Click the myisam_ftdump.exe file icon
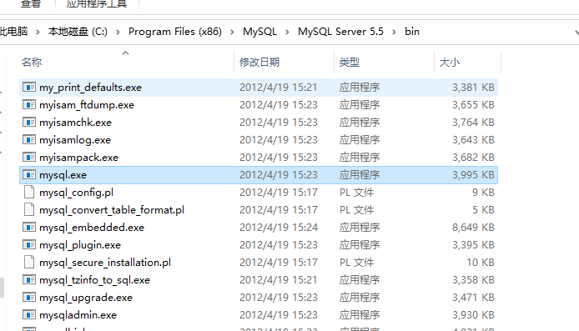 click(x=29, y=105)
